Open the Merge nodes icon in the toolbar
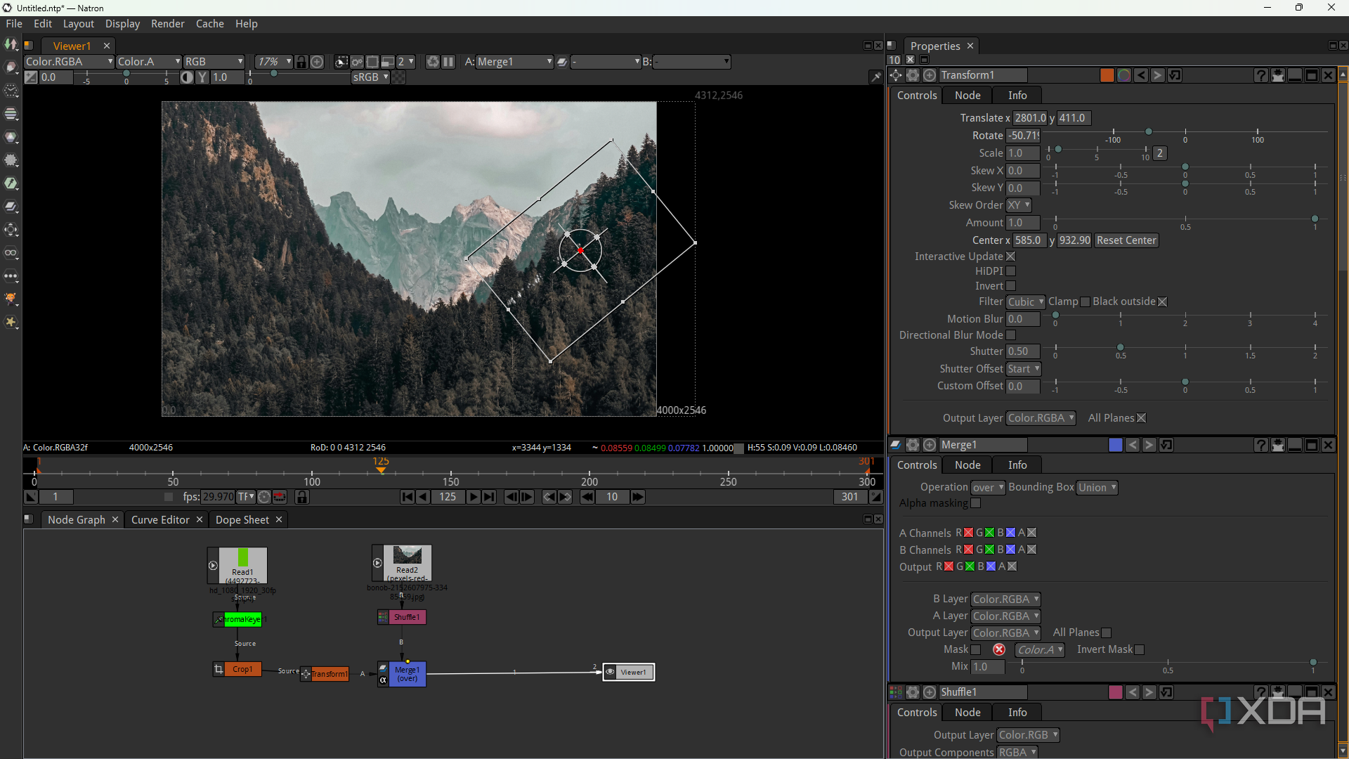Viewport: 1349px width, 759px height. click(11, 207)
